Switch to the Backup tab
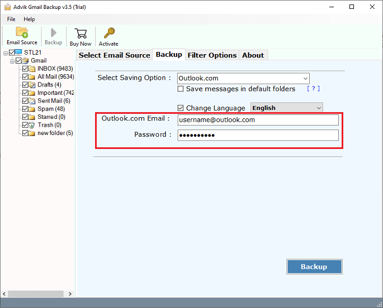Screen dimensions: 383x308 tap(169, 55)
